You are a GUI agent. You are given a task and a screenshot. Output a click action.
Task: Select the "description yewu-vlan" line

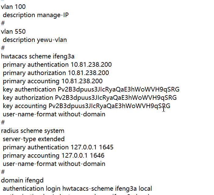pos(35,39)
